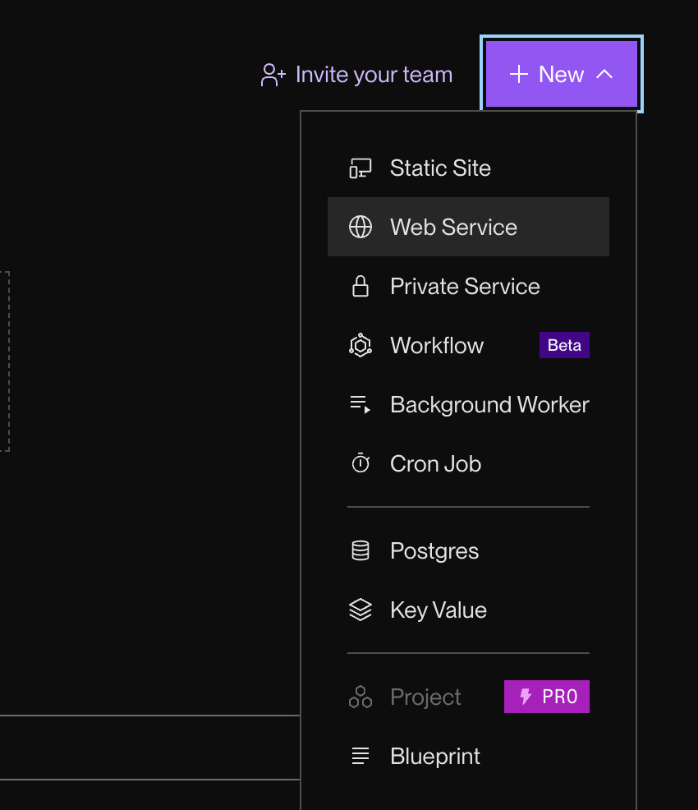Screen dimensions: 698x810
Task: Choose Workflow from the menu
Action: (468, 345)
